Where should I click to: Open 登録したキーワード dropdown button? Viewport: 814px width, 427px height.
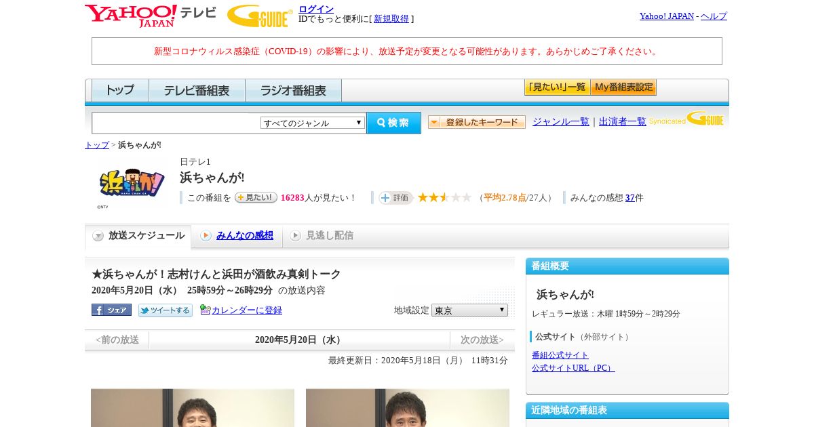(477, 122)
